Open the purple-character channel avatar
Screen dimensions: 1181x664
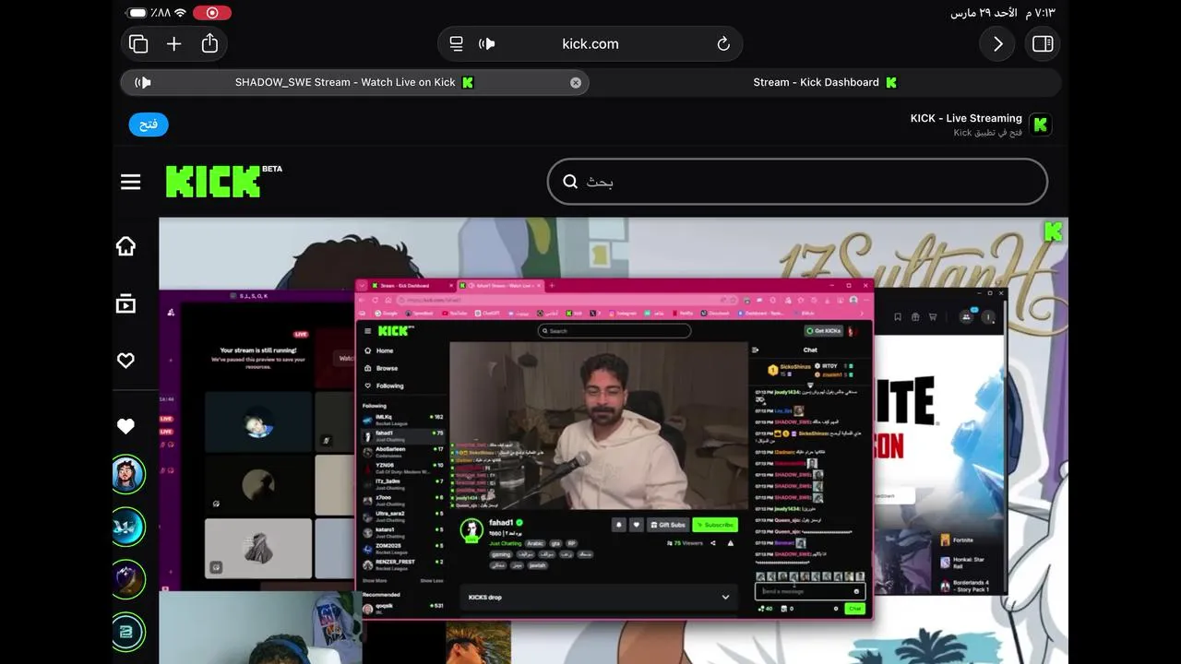point(128,579)
